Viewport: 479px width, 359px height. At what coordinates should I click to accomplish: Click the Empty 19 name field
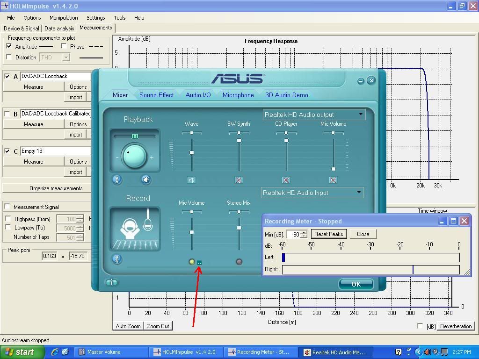(56, 151)
